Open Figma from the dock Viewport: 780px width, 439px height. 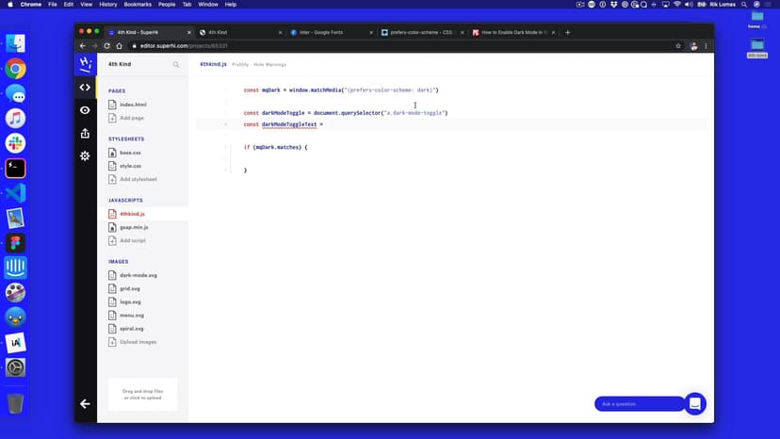15,243
